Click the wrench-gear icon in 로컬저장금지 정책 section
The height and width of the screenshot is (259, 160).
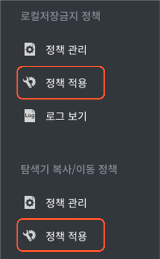(x=29, y=82)
